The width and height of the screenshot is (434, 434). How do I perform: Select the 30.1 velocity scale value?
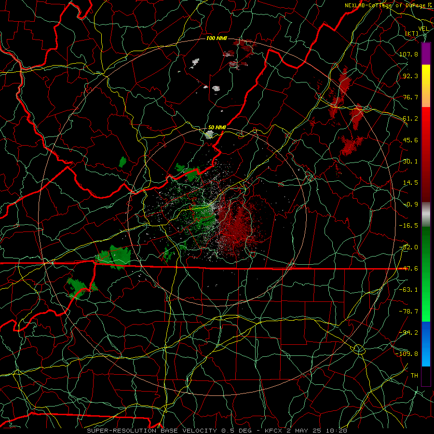click(x=410, y=162)
